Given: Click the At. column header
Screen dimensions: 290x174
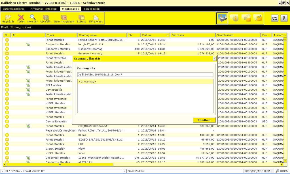Looking at the screenshot, I should [x=28, y=35].
